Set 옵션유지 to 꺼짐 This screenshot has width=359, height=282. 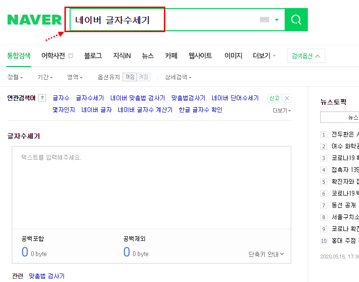tap(130, 77)
